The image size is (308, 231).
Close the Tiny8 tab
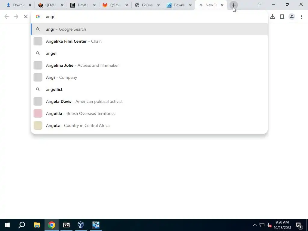(94, 5)
